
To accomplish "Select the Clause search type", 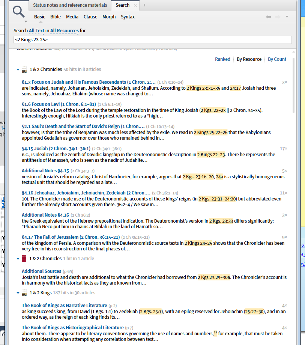I will (90, 17).
